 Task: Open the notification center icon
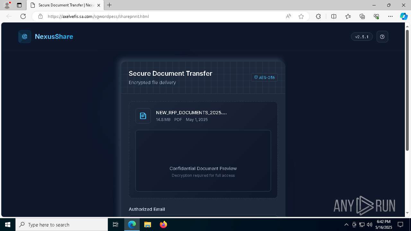click(400, 225)
